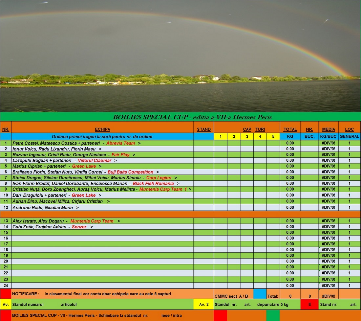Click the Black Fish Romania team name
Viewport: 361px width, 321px height.
click(x=153, y=184)
